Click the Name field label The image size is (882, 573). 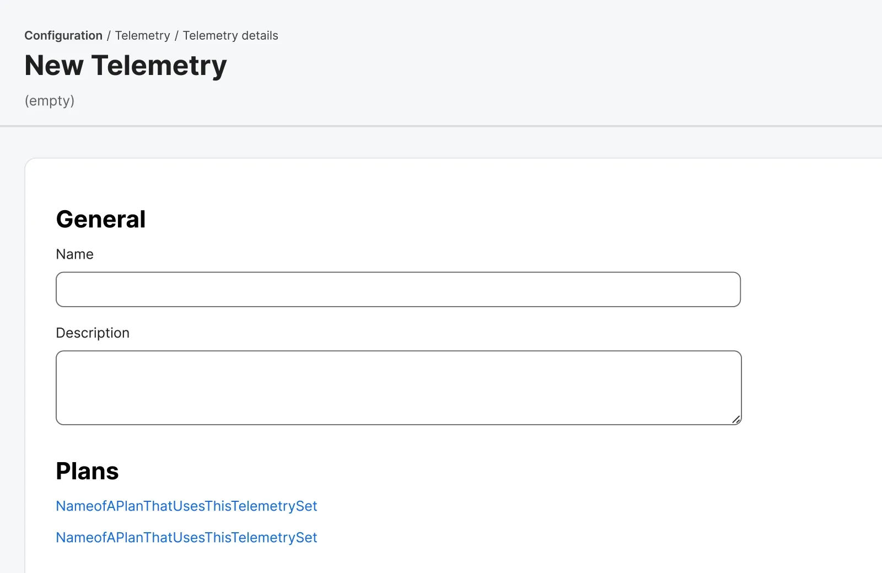[x=75, y=254]
